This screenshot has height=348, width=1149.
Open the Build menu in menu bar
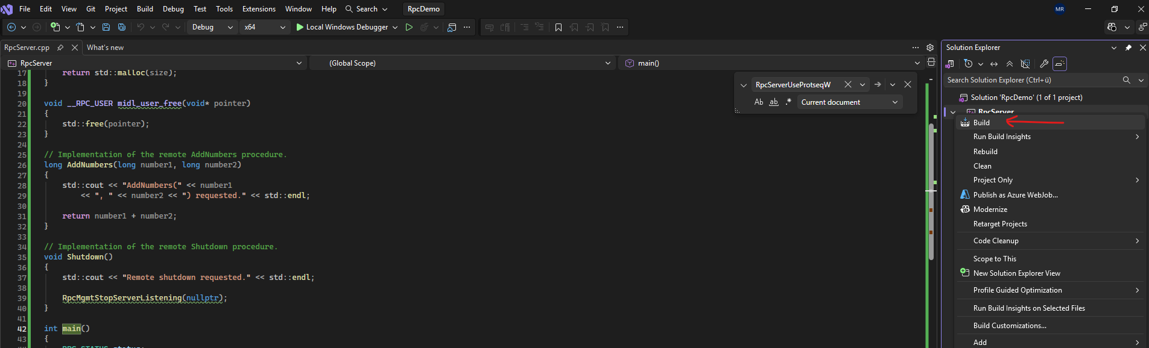[145, 9]
